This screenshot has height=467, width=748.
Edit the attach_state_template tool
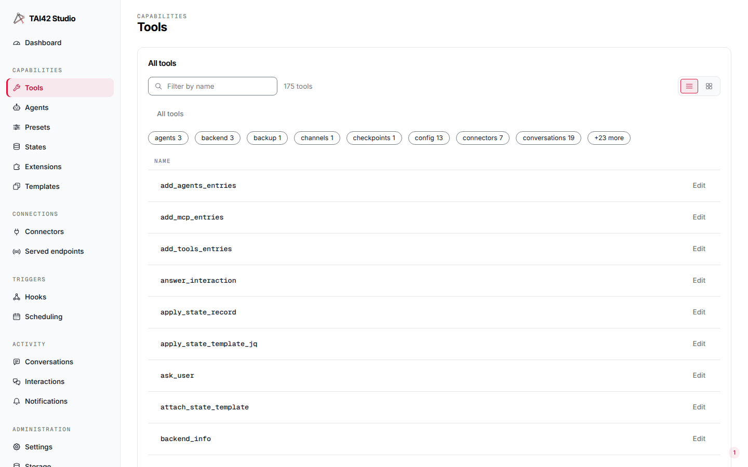coord(699,407)
